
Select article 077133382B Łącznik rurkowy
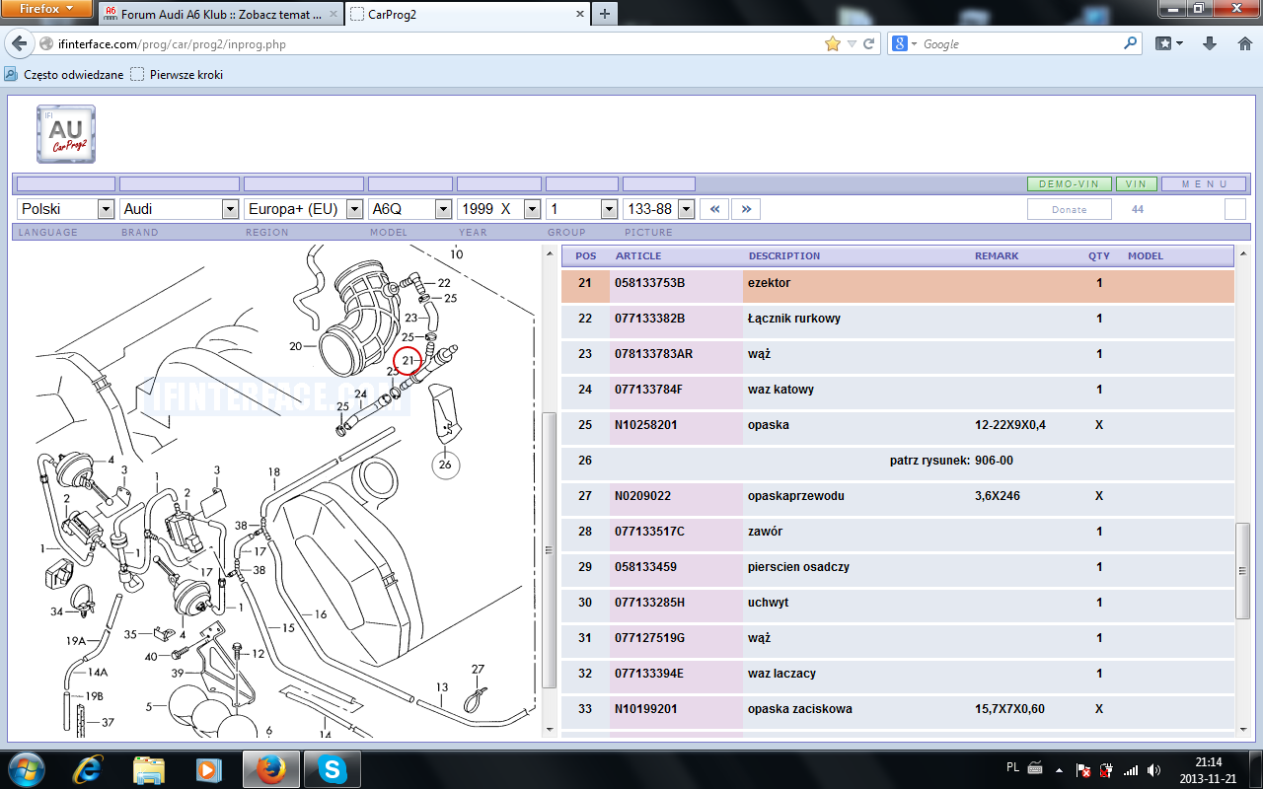[x=898, y=320]
